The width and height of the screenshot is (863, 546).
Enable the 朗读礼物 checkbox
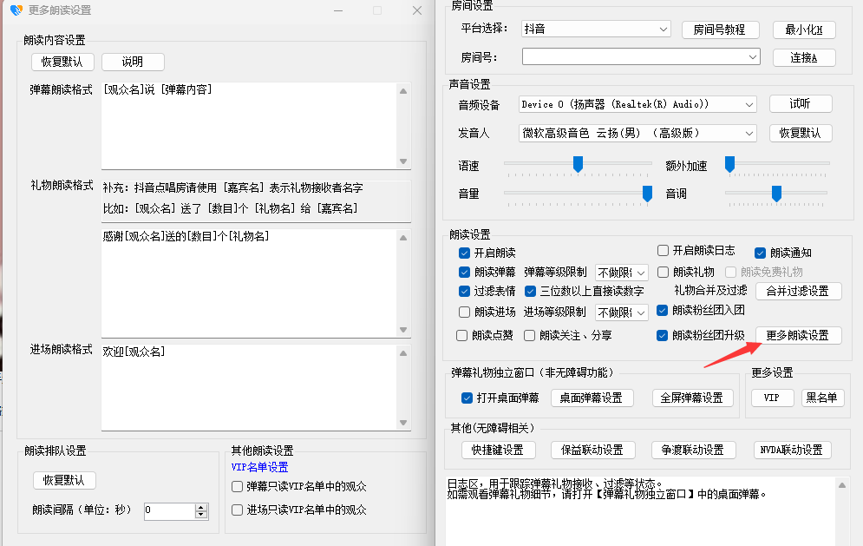[664, 273]
